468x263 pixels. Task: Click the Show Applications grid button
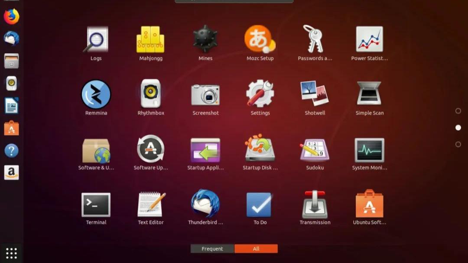[x=11, y=253]
